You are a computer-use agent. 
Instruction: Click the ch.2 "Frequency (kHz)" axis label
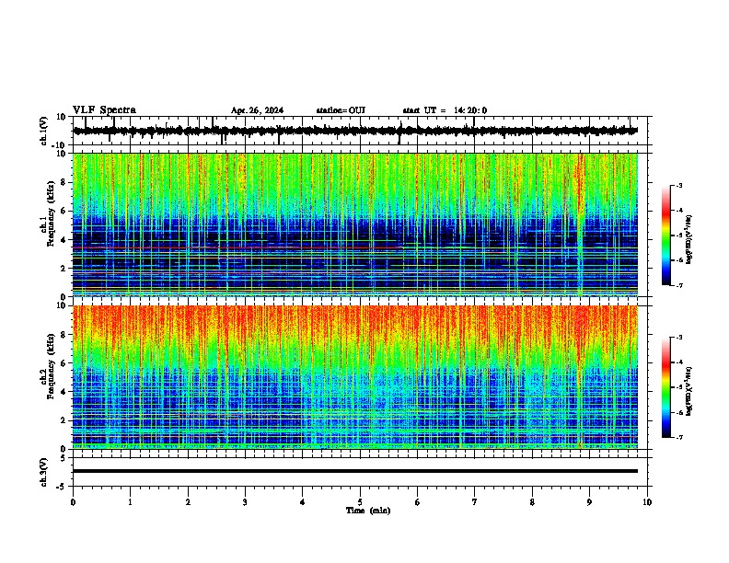pyautogui.click(x=50, y=366)
